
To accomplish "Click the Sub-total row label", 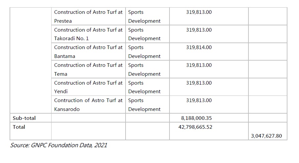I will 24,118.
